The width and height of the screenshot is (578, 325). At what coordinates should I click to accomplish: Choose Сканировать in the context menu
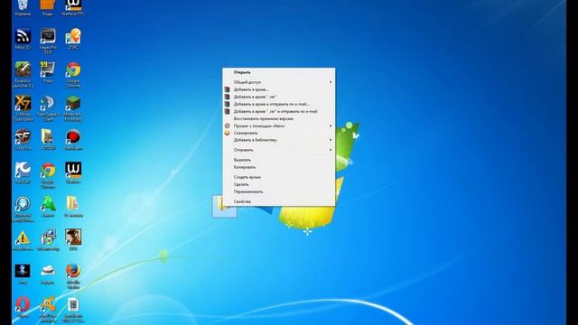(x=279, y=133)
